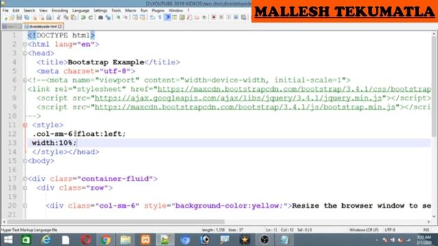Screen dimensions: 438x246
Task: Switch to the dividebyside.html tab
Action: [x=42, y=27]
